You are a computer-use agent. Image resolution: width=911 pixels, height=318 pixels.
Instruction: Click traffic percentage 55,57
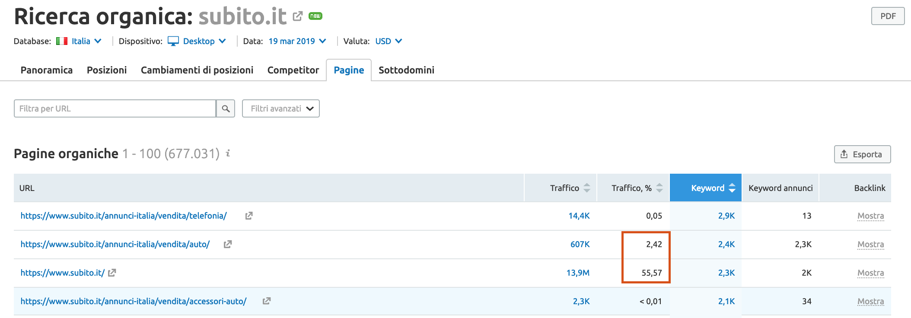pyautogui.click(x=652, y=273)
